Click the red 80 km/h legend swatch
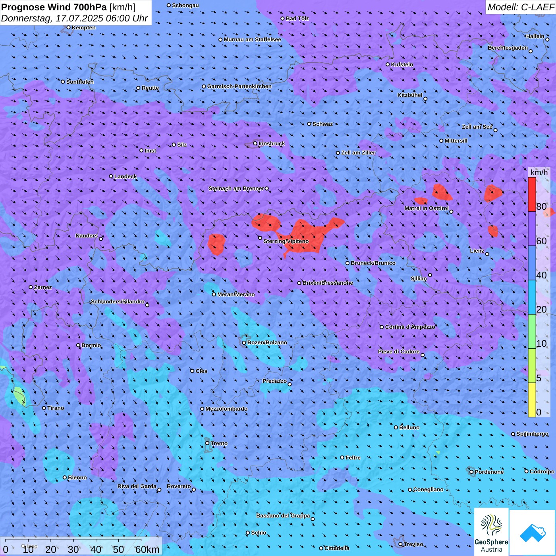This screenshot has height=556, width=556. click(532, 195)
